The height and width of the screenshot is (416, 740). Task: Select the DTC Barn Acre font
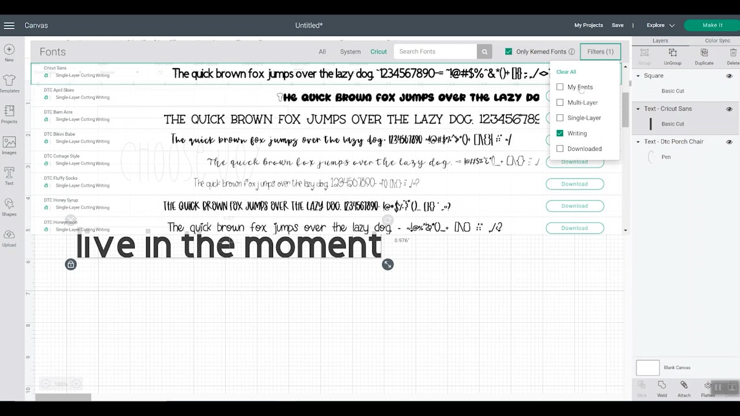[326, 118]
